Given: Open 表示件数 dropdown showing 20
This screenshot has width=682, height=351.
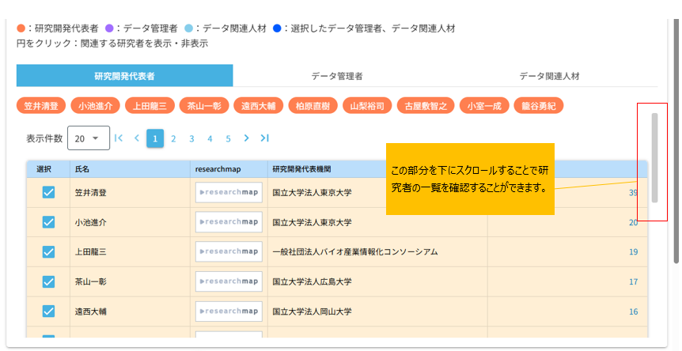Looking at the screenshot, I should tap(88, 138).
